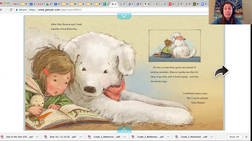Click text "together every Saturday."
This screenshot has height=141, width=252.
click(x=64, y=29)
